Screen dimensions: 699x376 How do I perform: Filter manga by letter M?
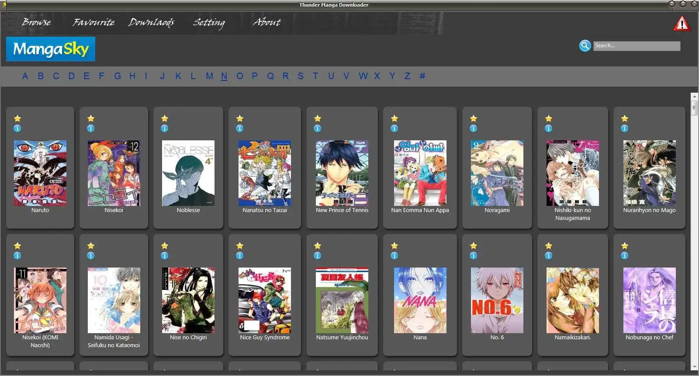coord(210,76)
